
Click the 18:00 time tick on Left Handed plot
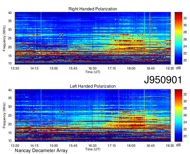(131, 146)
